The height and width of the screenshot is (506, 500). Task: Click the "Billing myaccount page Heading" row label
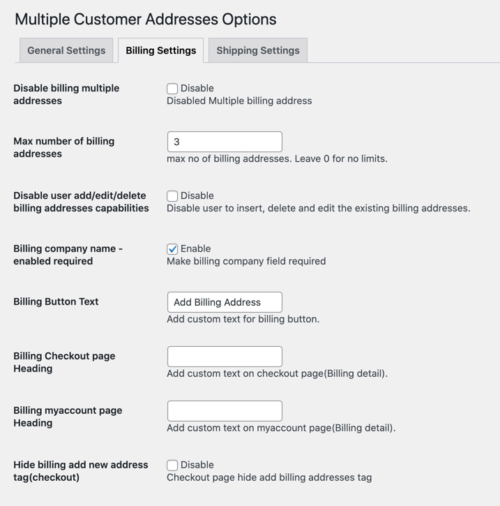pos(68,417)
